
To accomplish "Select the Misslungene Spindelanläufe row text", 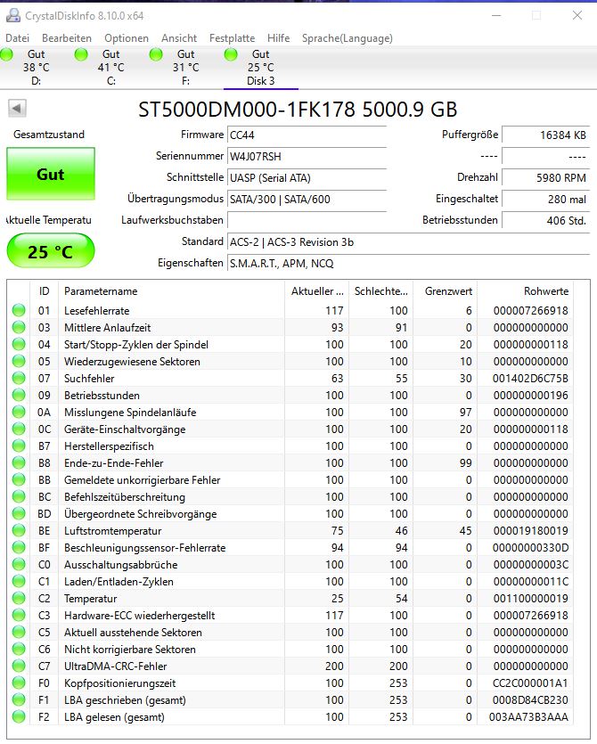I will (x=130, y=412).
